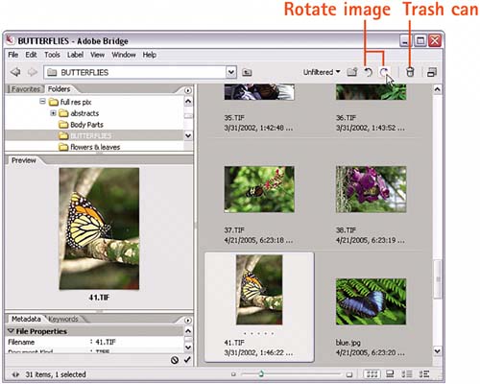Select the Preview tab

click(x=24, y=160)
